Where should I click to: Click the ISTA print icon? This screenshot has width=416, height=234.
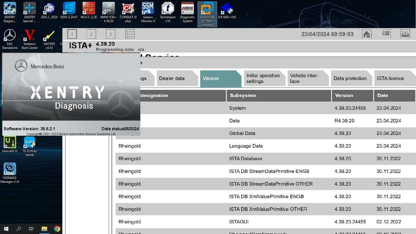tap(405, 34)
